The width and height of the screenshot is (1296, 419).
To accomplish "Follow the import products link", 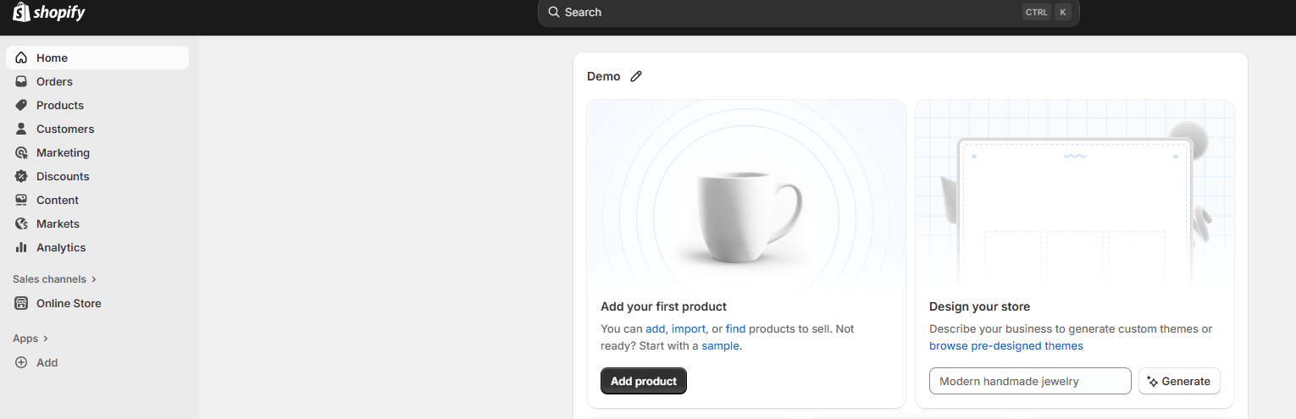I will (688, 328).
